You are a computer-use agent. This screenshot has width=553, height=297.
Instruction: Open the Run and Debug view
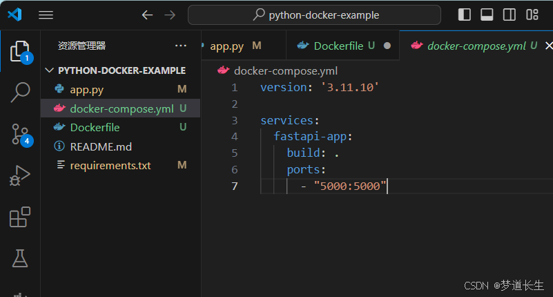coord(20,175)
